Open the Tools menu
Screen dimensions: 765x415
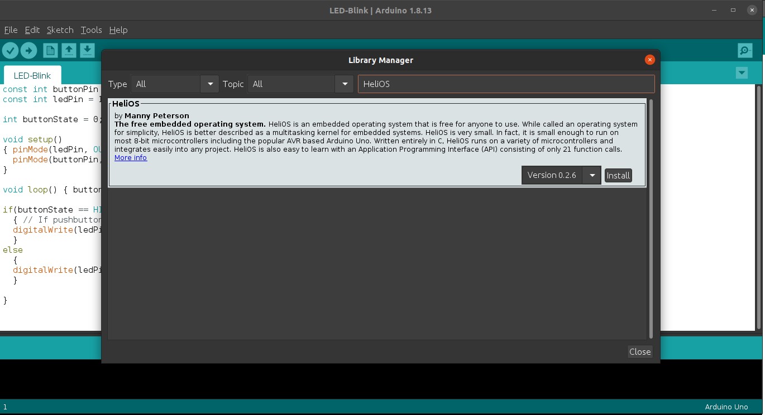91,30
